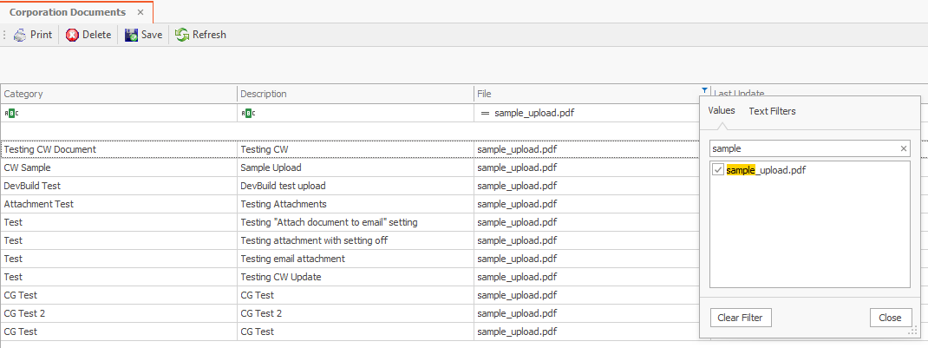Click the filter search input field
This screenshot has height=348, width=928.
coord(802,149)
